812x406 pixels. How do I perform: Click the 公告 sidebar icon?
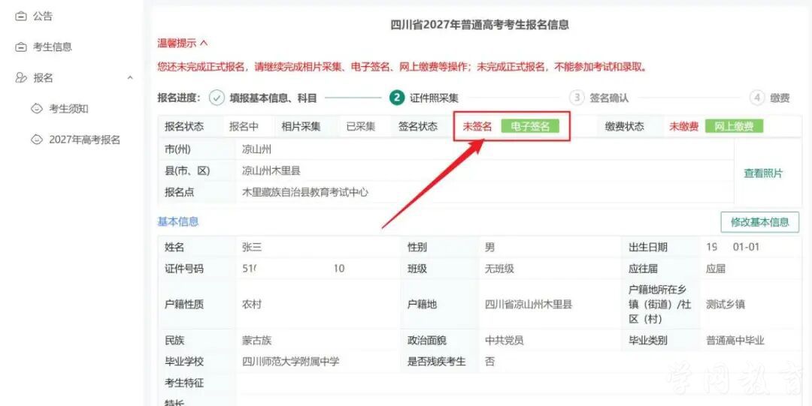click(x=21, y=17)
